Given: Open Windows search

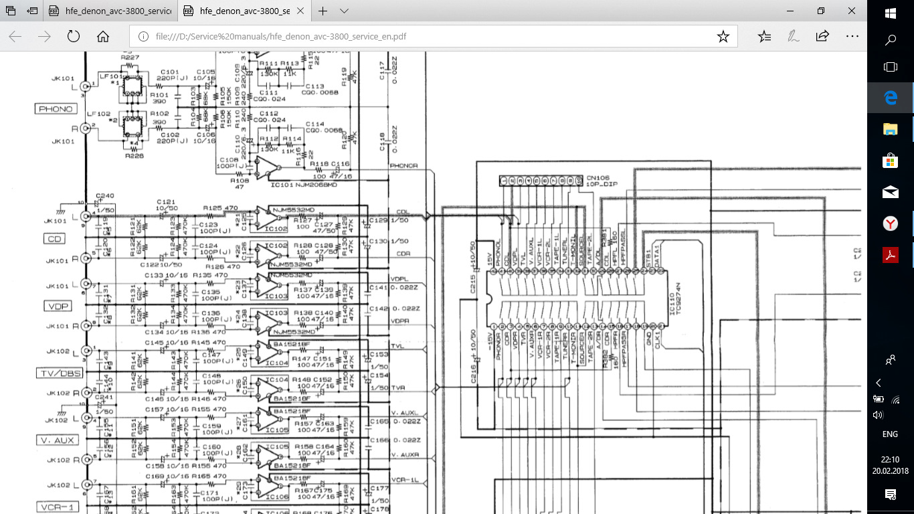Looking at the screenshot, I should [891, 40].
